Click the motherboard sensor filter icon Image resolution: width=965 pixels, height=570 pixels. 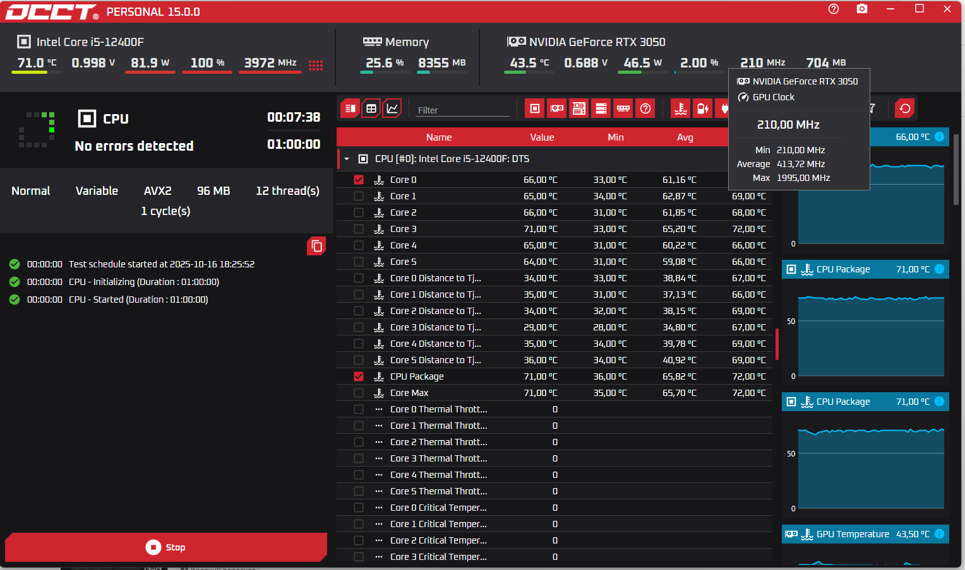point(578,108)
